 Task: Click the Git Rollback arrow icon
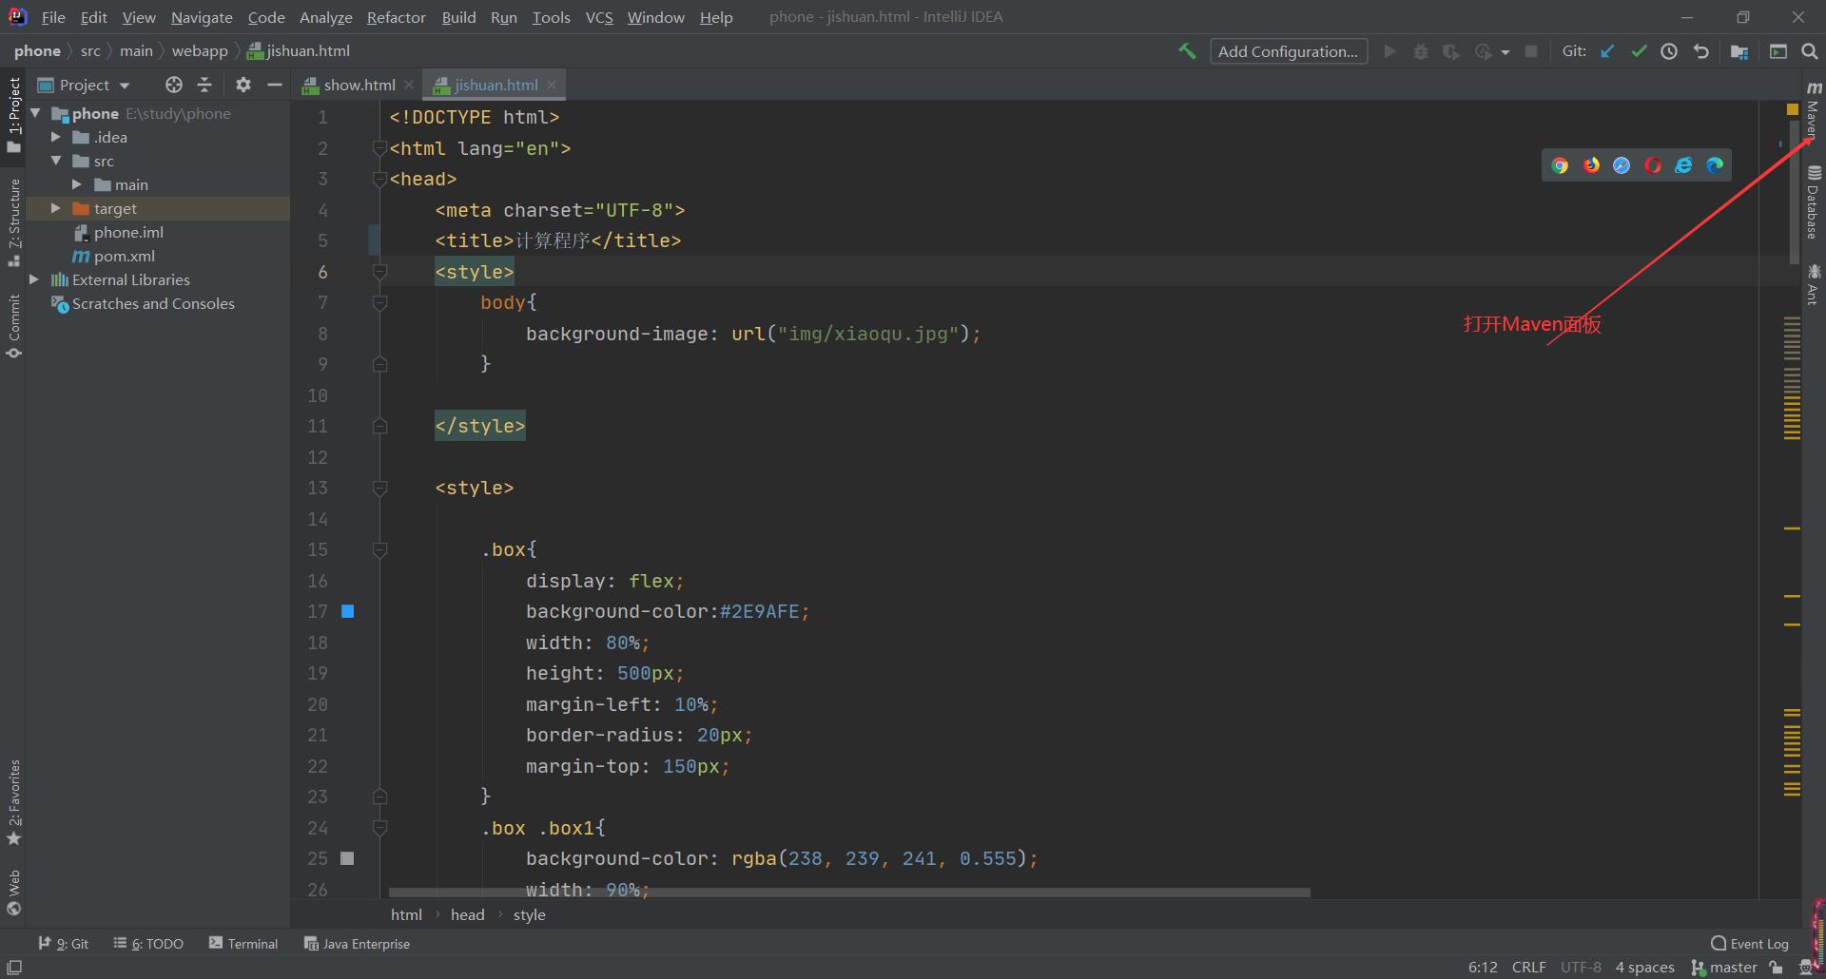point(1701,51)
